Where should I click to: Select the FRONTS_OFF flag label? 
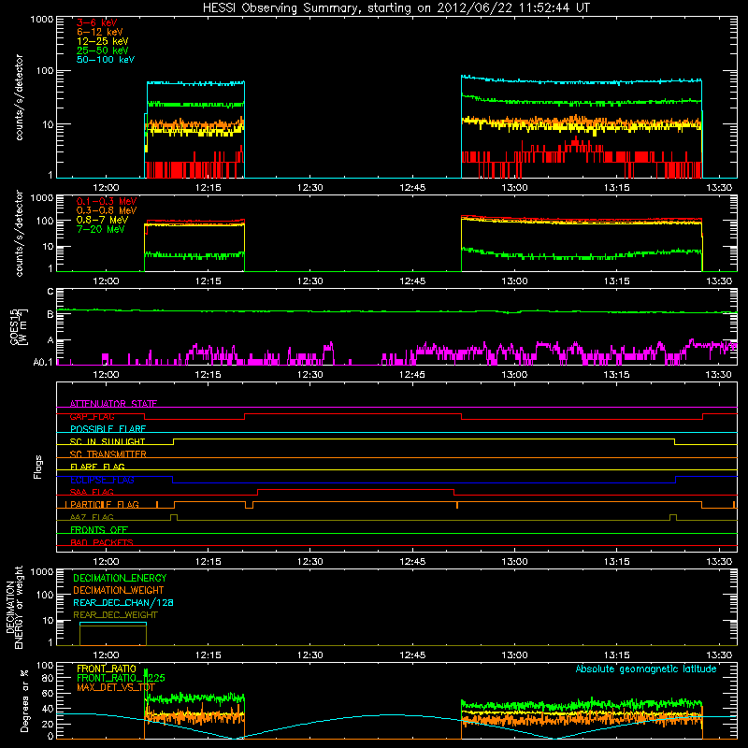point(99,530)
